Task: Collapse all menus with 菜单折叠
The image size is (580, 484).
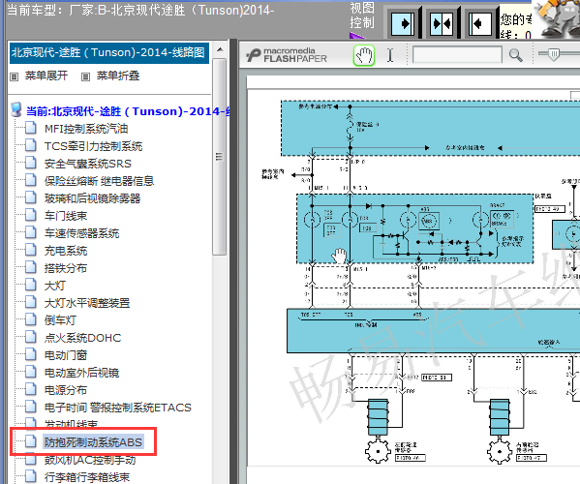Action: 118,76
